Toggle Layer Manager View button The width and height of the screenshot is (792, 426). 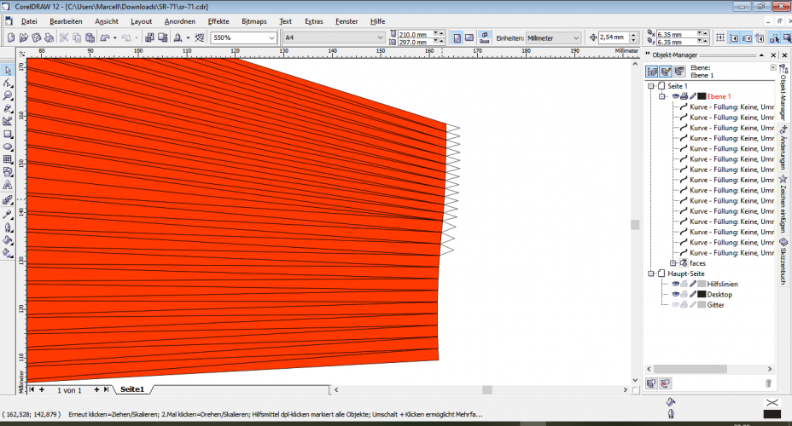click(x=679, y=71)
